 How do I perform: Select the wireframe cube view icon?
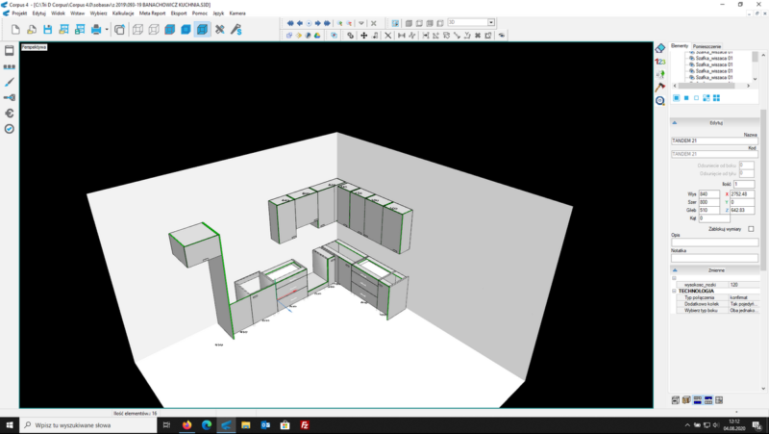pyautogui.click(x=136, y=30)
